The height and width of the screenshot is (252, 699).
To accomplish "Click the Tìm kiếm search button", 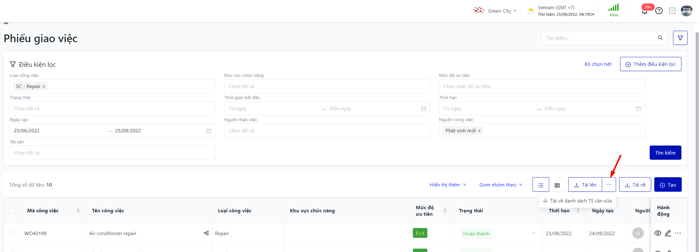I will click(x=665, y=153).
